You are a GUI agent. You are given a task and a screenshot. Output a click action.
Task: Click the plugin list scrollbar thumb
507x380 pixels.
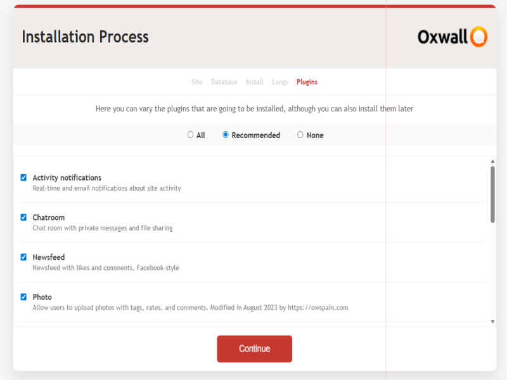pyautogui.click(x=492, y=194)
